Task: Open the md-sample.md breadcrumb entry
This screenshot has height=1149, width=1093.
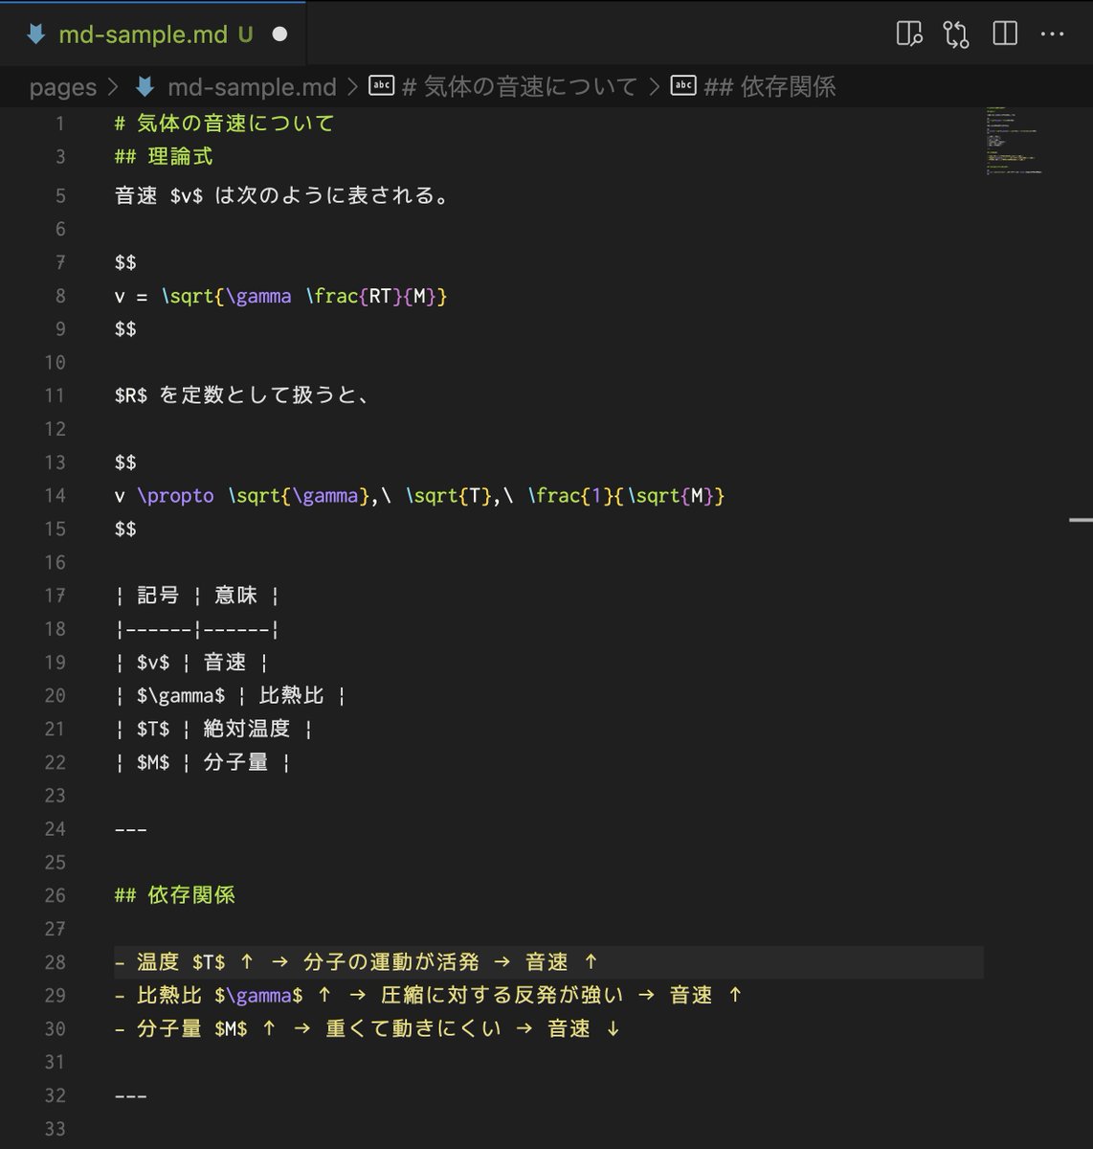Action: point(252,87)
